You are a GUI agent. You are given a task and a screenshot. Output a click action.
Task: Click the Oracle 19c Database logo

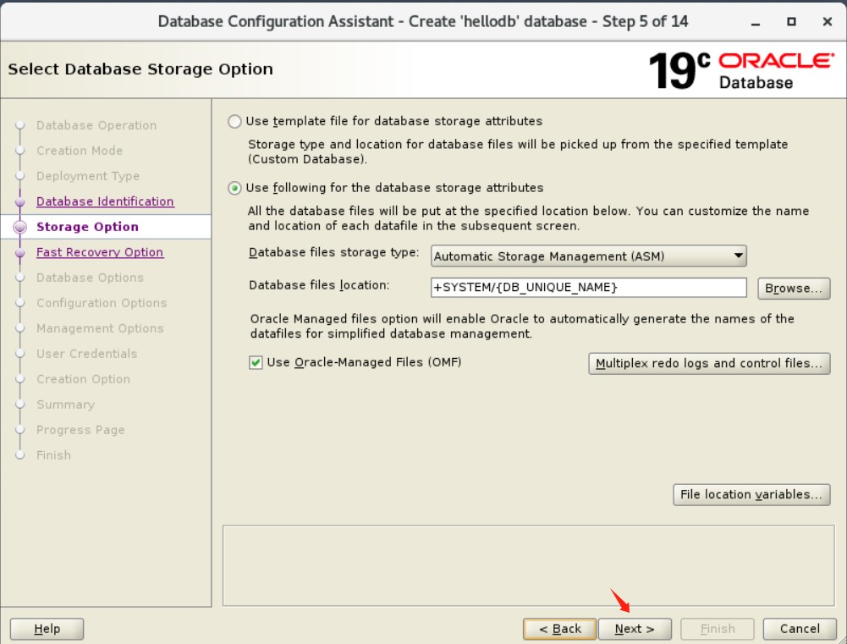(741, 70)
